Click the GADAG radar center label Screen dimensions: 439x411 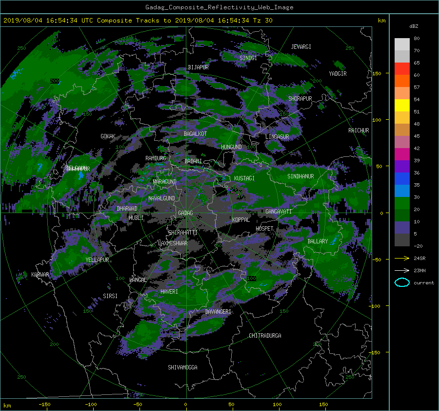(x=185, y=213)
